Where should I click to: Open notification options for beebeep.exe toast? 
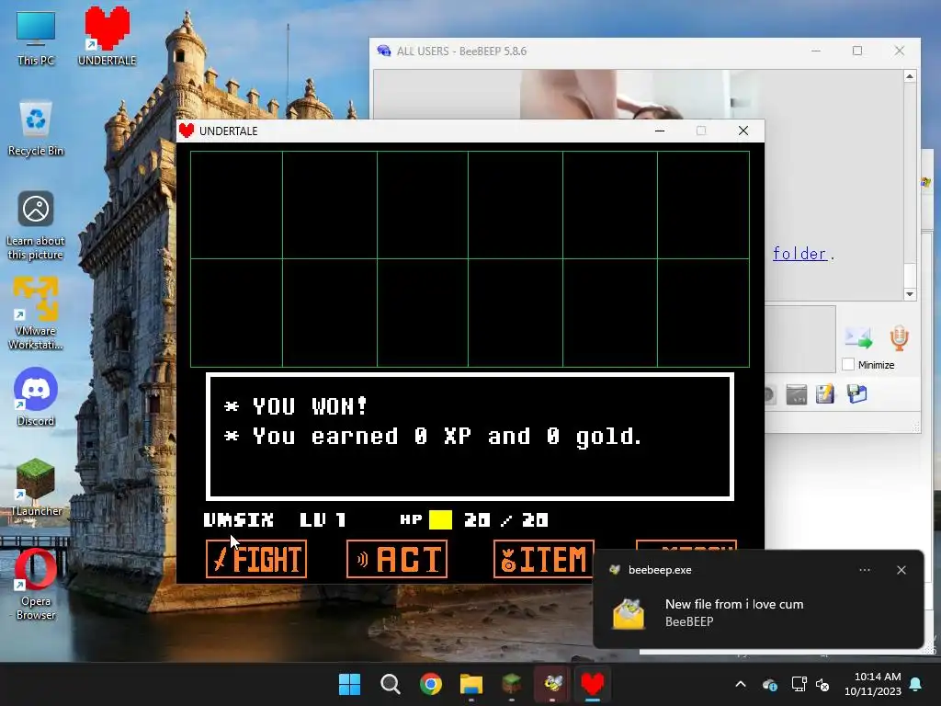864,570
